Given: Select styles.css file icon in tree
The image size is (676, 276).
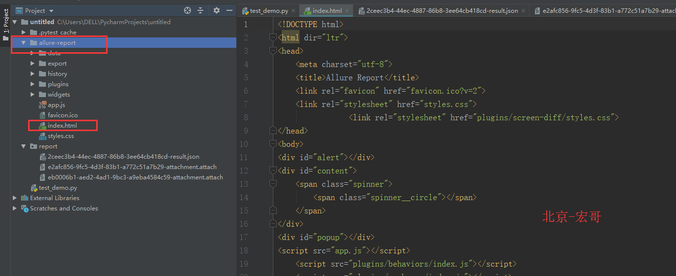Looking at the screenshot, I should click(42, 136).
